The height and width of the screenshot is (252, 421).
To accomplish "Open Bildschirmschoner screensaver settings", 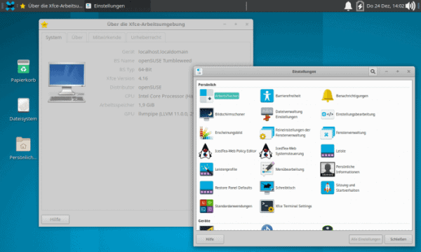I will pos(222,114).
